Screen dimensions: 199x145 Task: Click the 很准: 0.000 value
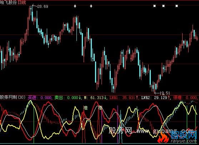click(x=185, y=98)
